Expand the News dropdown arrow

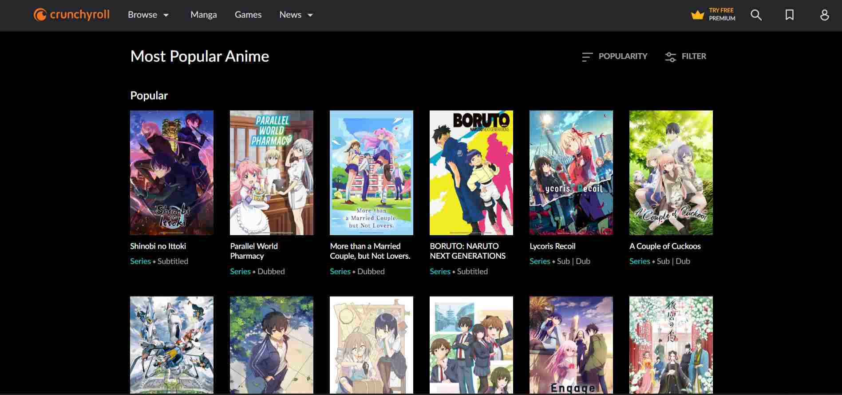(x=310, y=15)
